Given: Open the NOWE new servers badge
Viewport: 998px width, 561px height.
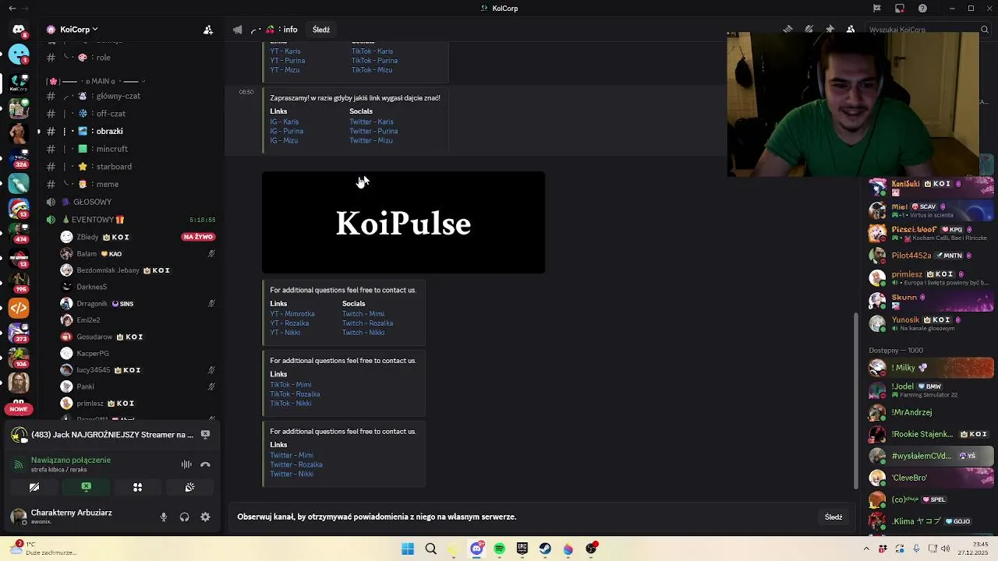Looking at the screenshot, I should (19, 409).
